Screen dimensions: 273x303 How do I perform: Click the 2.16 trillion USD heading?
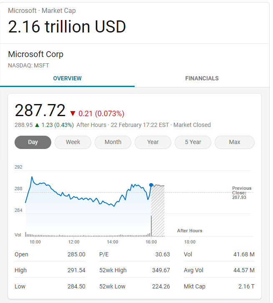[x=67, y=27]
